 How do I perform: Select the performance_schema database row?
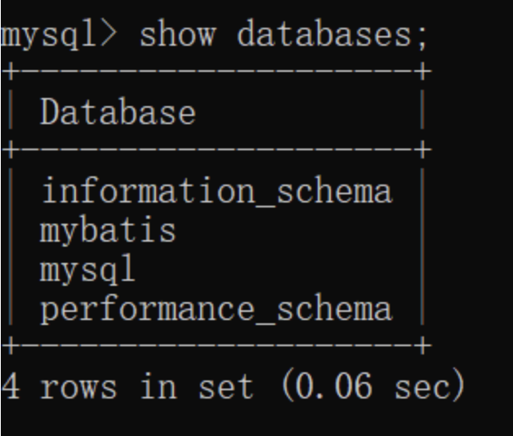point(216,309)
